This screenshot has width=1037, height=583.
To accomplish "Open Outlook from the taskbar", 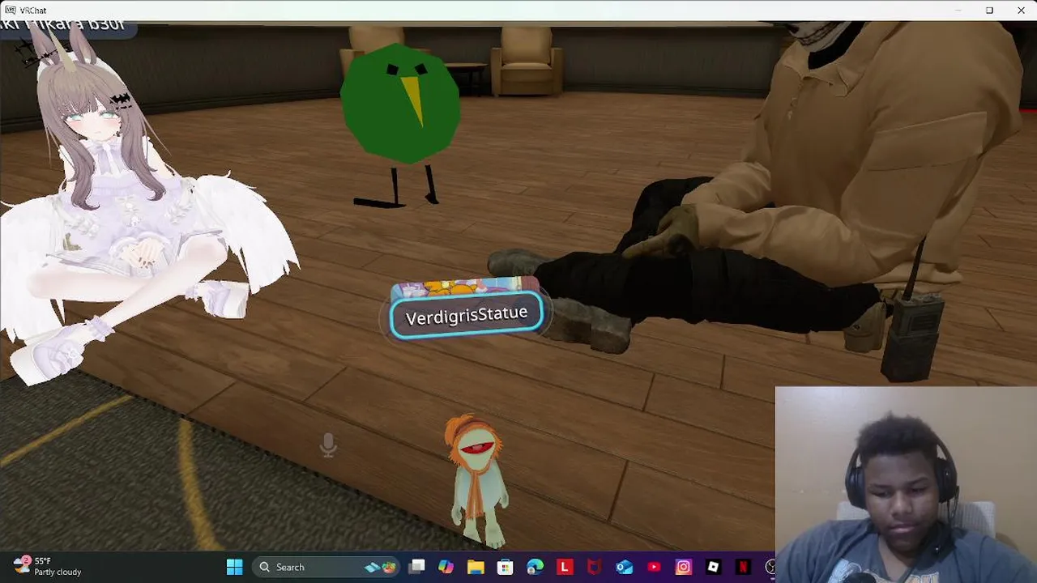I will point(624,567).
